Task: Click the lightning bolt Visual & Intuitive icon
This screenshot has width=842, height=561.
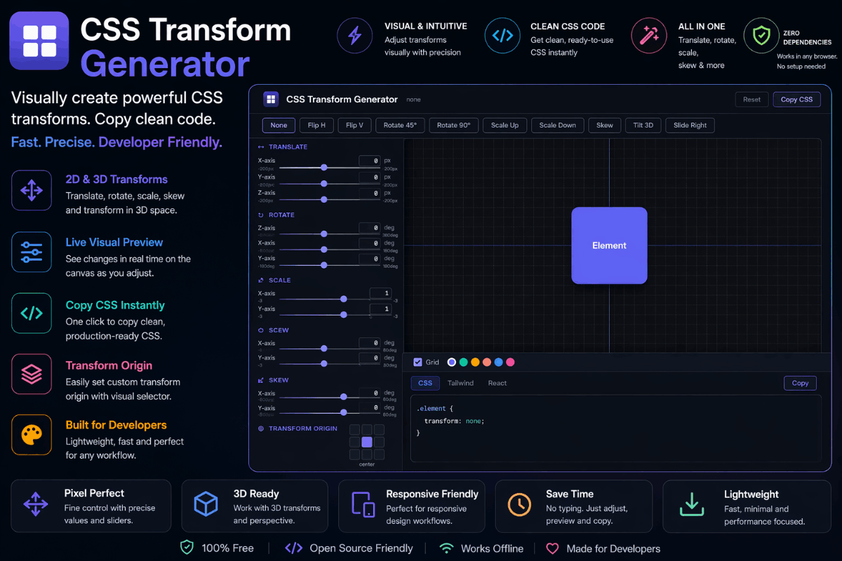Action: coord(355,36)
